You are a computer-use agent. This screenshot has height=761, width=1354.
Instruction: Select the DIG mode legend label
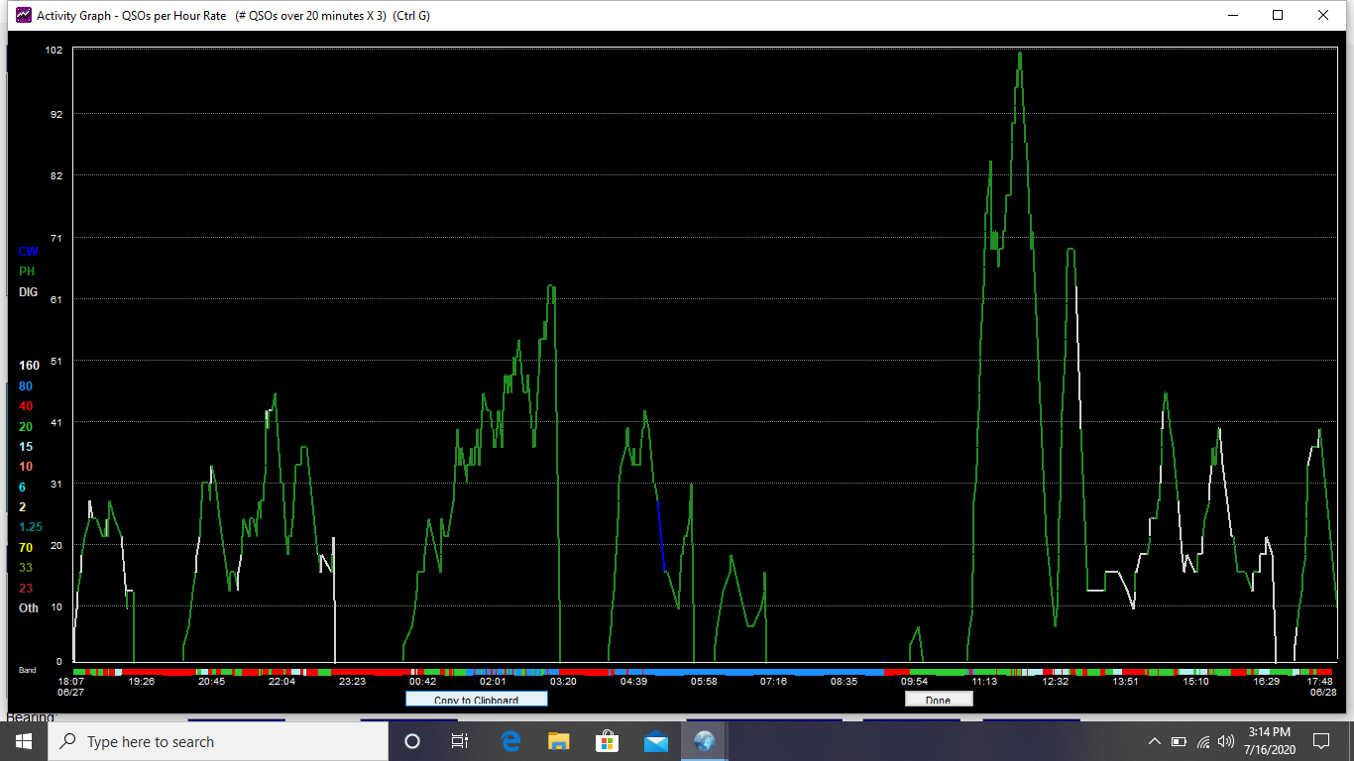(28, 292)
